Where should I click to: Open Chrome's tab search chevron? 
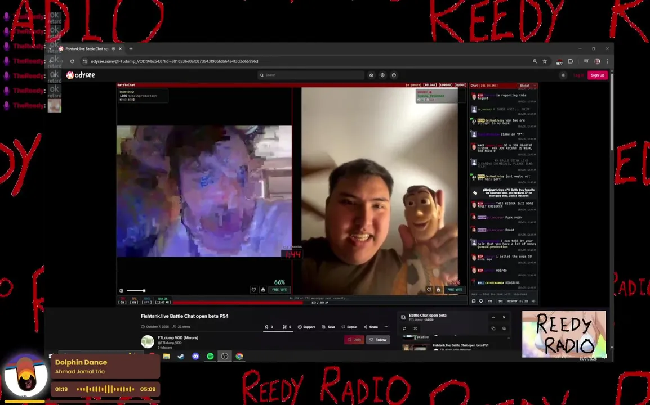coord(51,48)
